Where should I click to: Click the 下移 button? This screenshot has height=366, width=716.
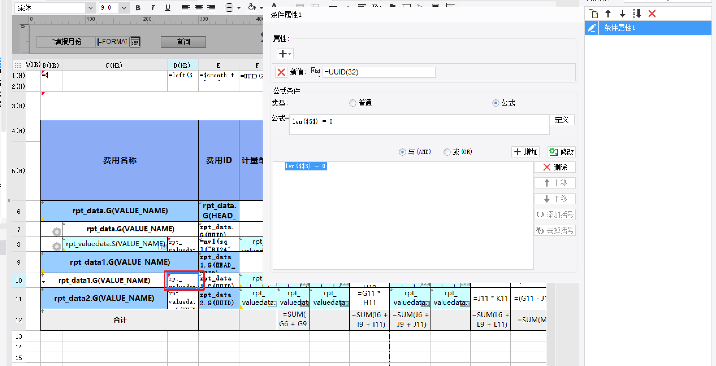[x=555, y=199]
